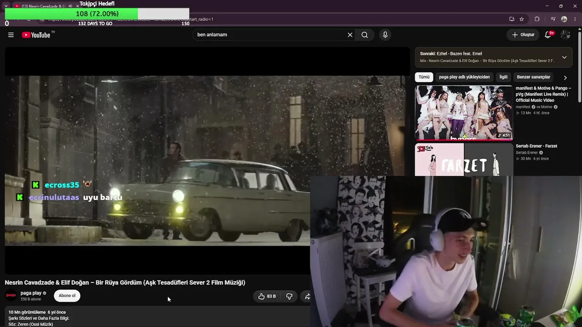This screenshot has width=582, height=327.
Task: Click the video title 'Bir Rüya Gördüm'
Action: coord(125,282)
